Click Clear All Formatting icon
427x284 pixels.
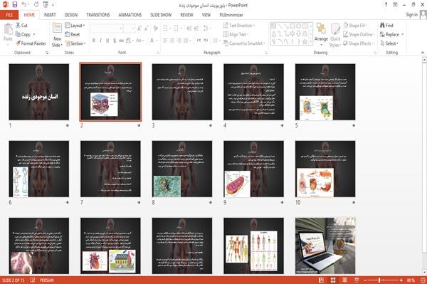tap(156, 28)
